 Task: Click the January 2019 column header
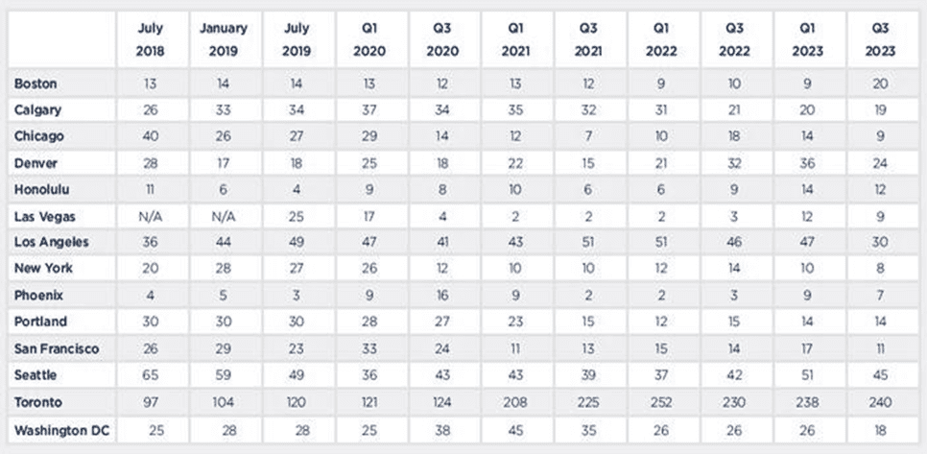pyautogui.click(x=223, y=39)
